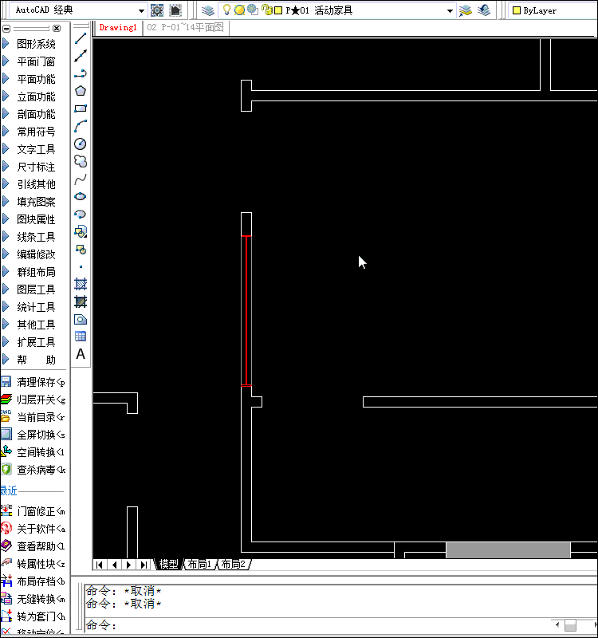Select the Revision Cloud tool
This screenshot has height=638, width=598.
click(x=81, y=161)
